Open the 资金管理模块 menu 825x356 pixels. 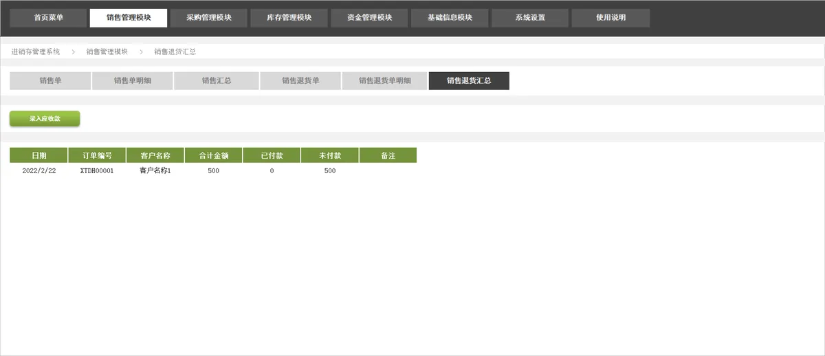coord(370,18)
